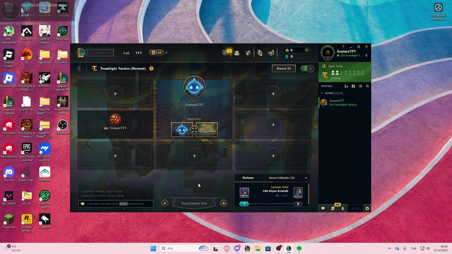Select the Epic Games Launcher desktop icon
Image resolution: width=452 pixels, height=254 pixels.
coord(27,153)
